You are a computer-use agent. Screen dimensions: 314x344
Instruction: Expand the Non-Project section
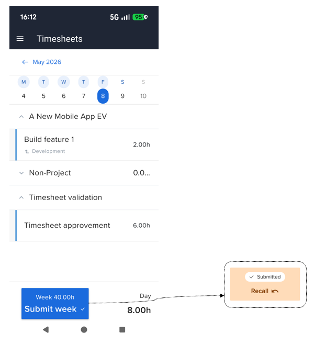[21, 173]
